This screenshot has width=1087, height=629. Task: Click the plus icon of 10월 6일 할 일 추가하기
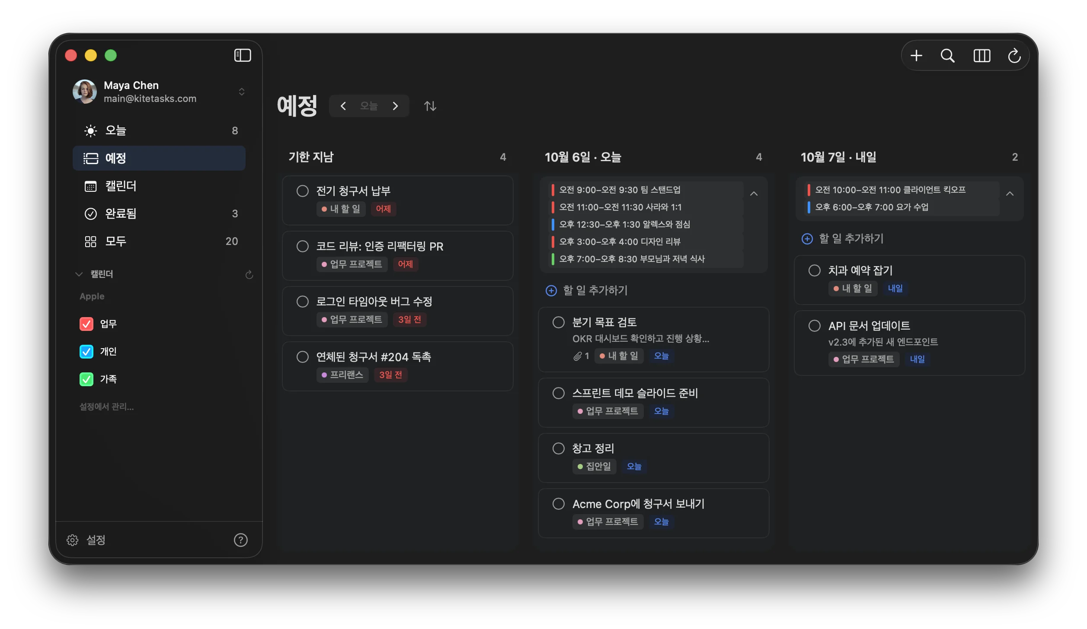tap(551, 291)
